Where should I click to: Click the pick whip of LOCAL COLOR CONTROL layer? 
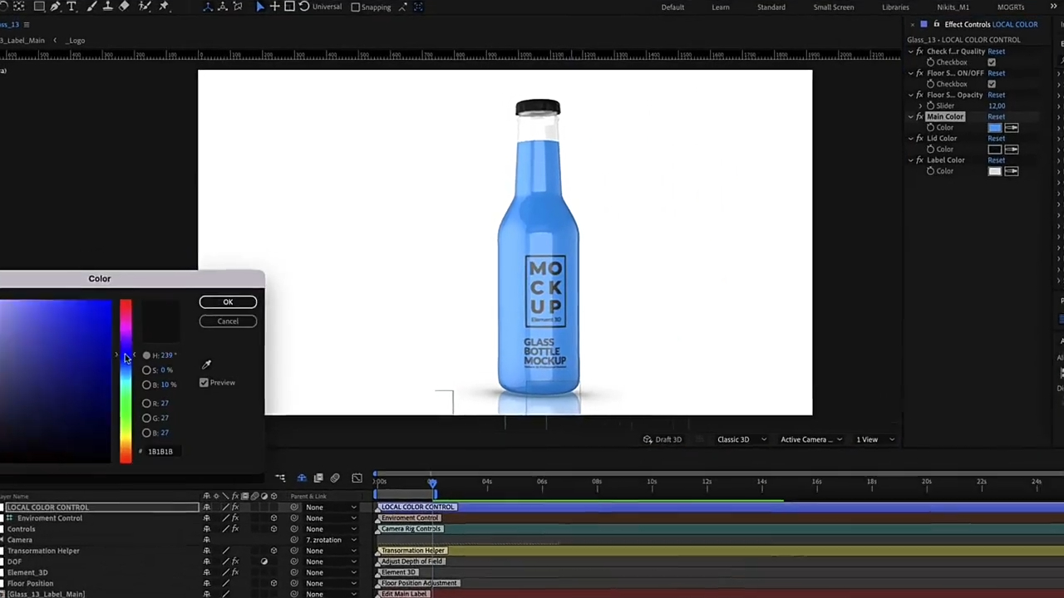click(x=294, y=507)
